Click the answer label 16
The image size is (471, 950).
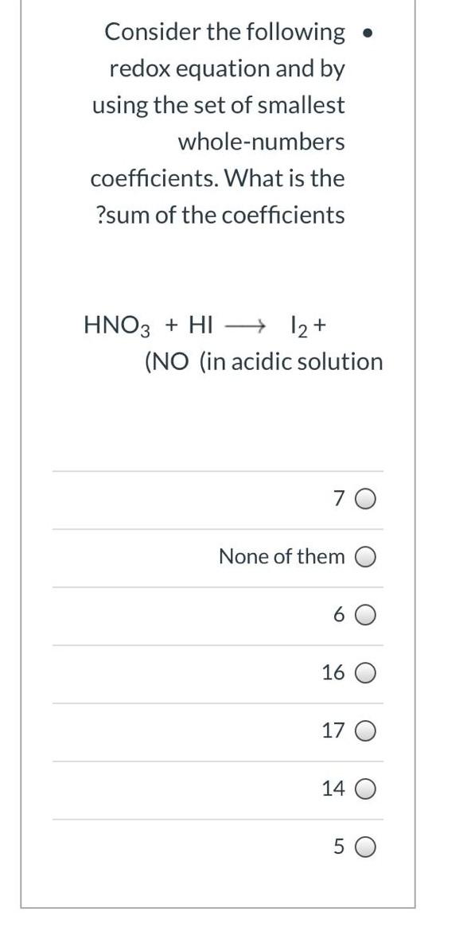(x=333, y=672)
